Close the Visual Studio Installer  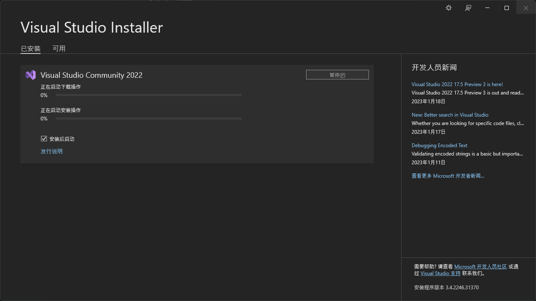pyautogui.click(x=526, y=8)
